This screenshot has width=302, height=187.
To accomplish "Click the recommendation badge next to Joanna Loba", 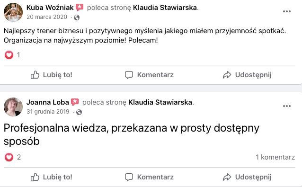I will pos(75,102).
